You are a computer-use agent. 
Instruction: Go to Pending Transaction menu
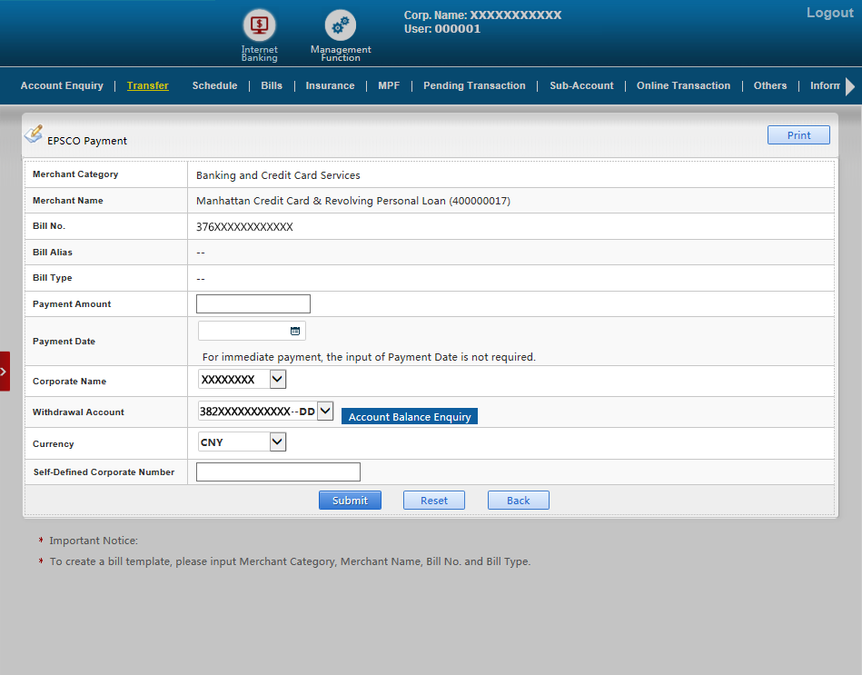click(x=474, y=85)
